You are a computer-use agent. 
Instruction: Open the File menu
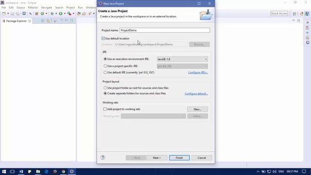3,8
